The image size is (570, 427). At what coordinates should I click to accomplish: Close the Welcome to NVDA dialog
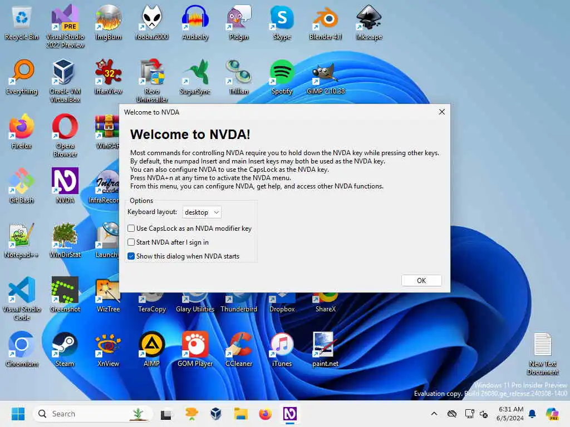point(441,112)
